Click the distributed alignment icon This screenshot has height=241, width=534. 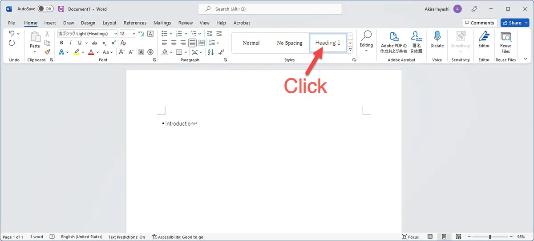coord(202,43)
